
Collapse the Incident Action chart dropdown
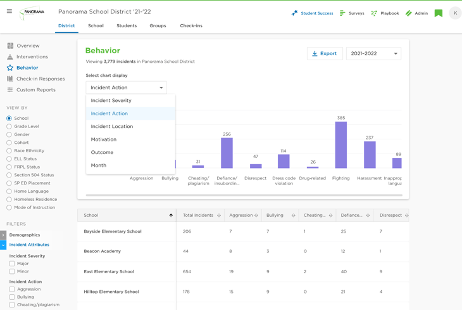[x=126, y=87]
